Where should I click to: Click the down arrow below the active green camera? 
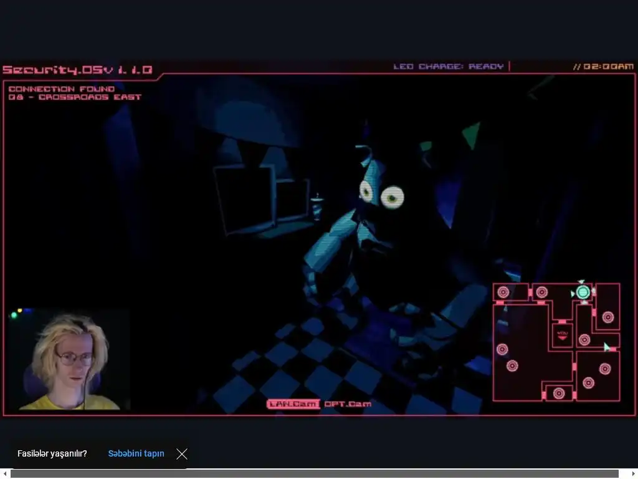(584, 302)
